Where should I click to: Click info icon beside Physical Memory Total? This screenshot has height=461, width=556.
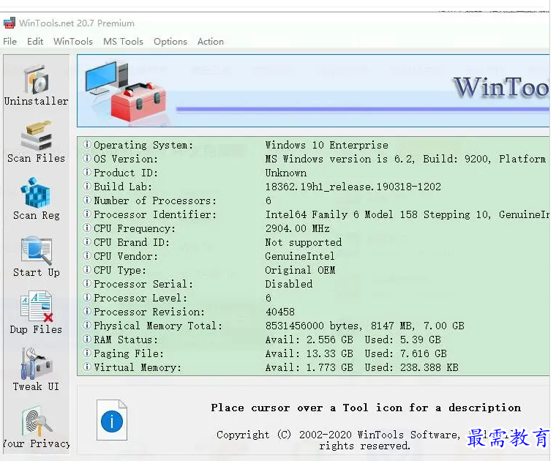87,325
